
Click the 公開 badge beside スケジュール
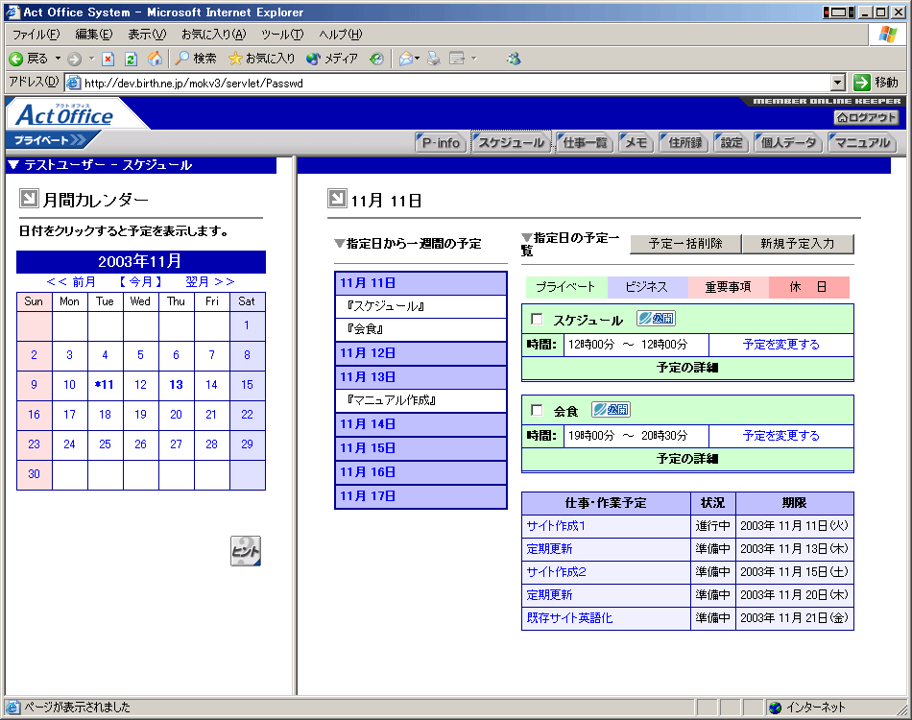(656, 319)
